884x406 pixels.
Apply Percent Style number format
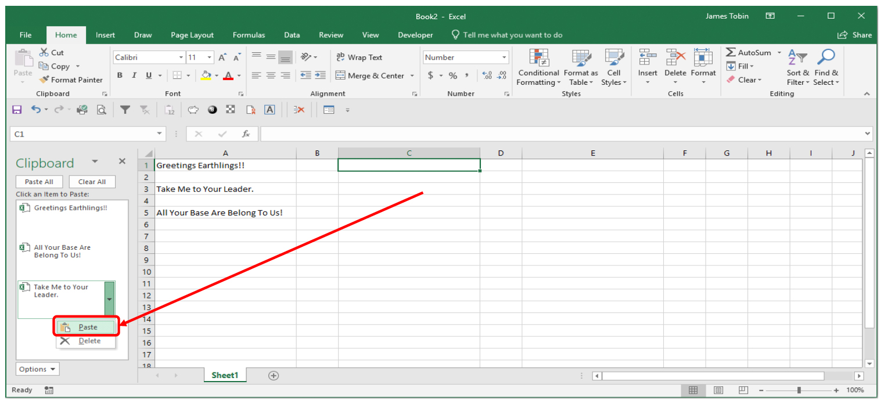pos(453,76)
